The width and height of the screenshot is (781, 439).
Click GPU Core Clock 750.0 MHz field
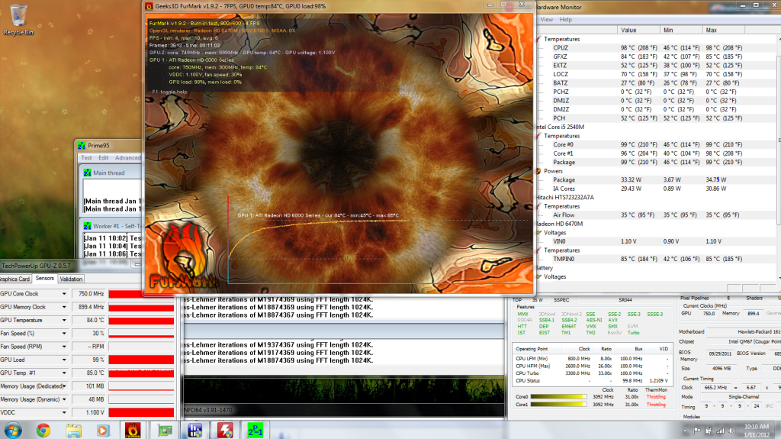coord(88,294)
